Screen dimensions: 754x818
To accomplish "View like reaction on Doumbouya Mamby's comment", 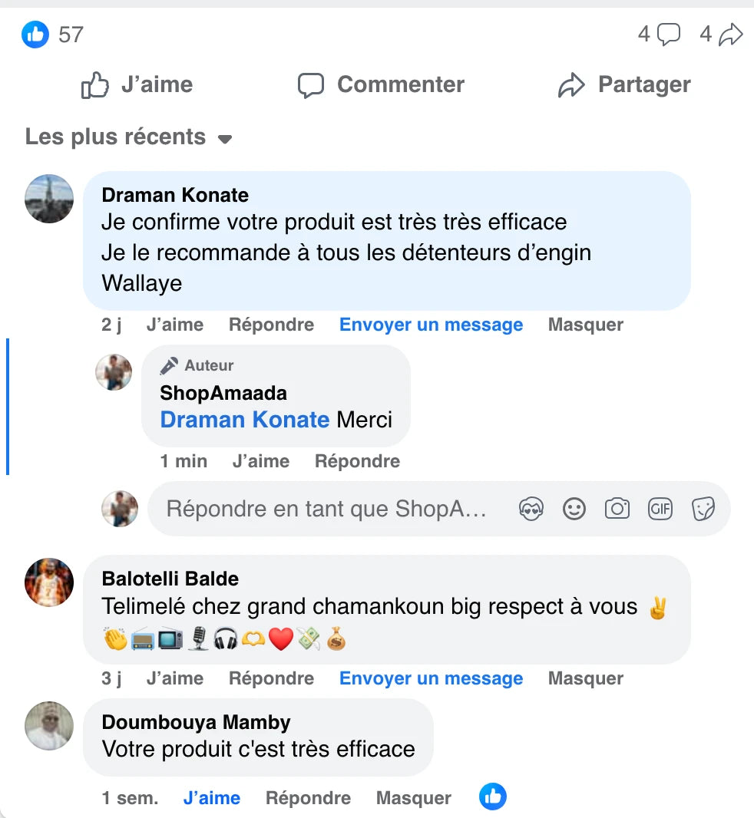I will point(493,797).
